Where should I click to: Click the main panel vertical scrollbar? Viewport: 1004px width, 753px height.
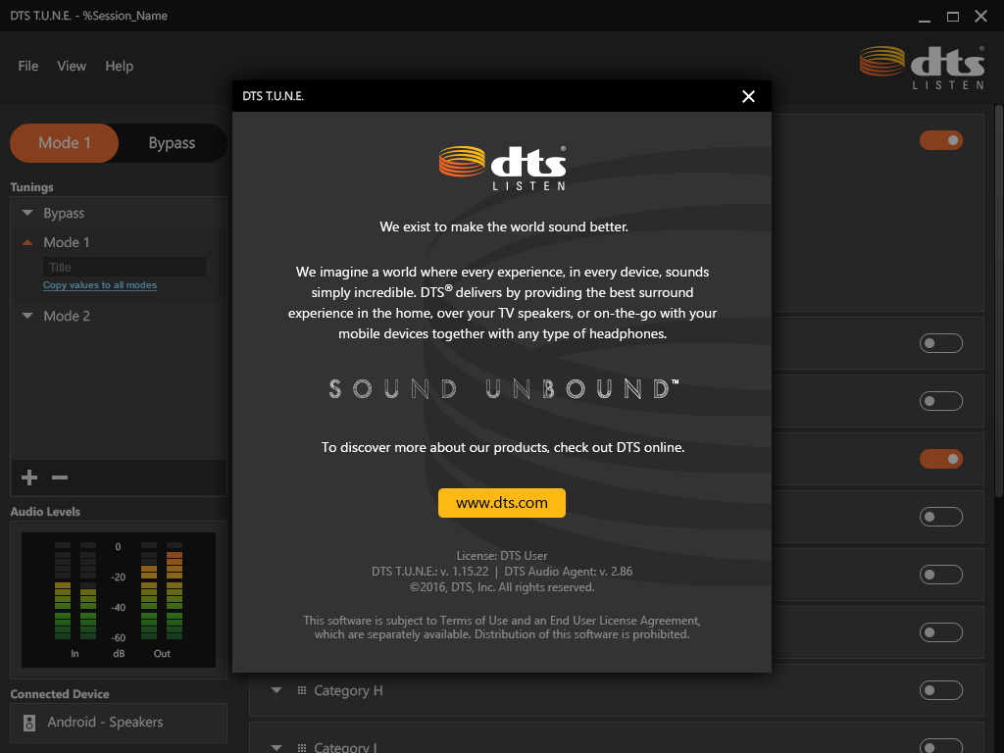(x=998, y=301)
